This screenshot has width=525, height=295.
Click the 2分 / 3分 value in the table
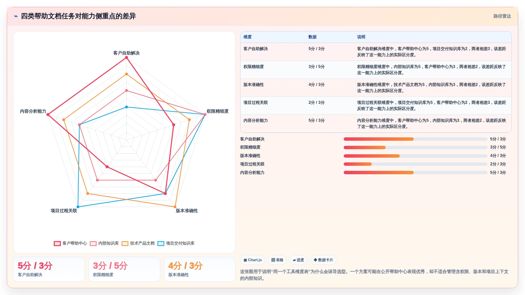click(x=317, y=103)
